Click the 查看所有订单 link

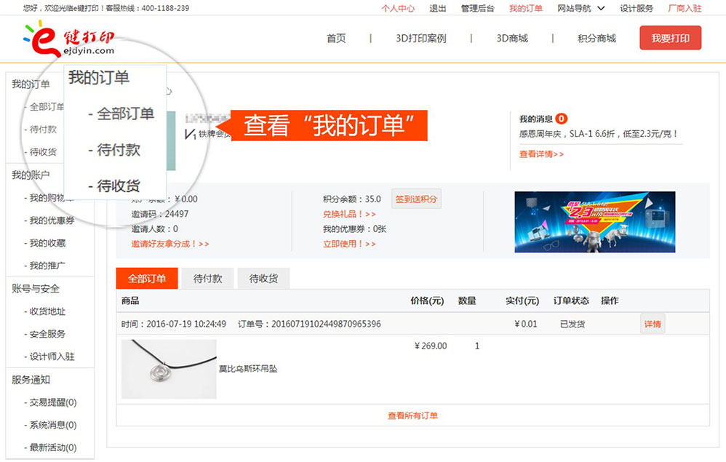click(412, 415)
